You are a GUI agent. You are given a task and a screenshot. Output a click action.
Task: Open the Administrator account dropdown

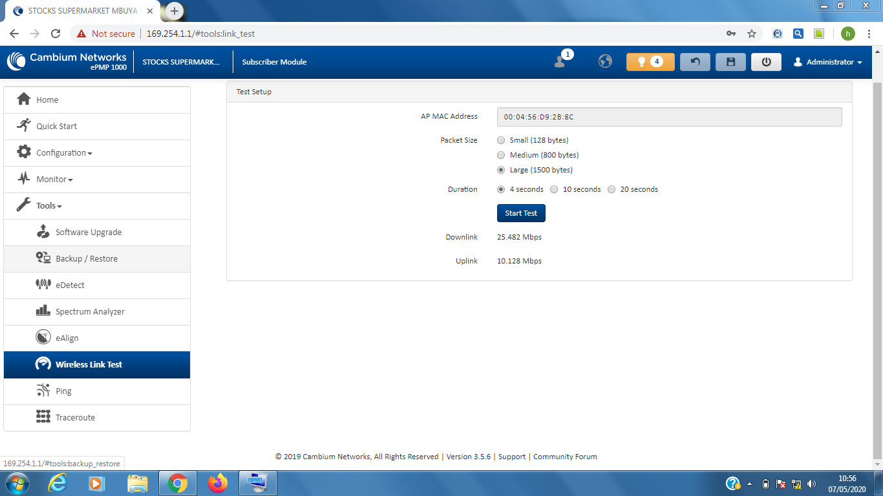(829, 62)
